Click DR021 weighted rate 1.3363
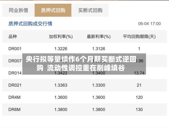The width and height of the screenshot is (169, 128). (x=61, y=85)
